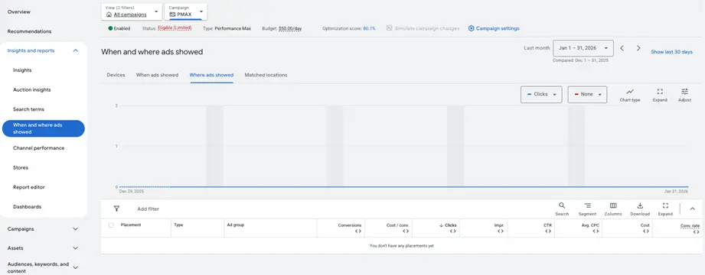This screenshot has width=705, height=275.
Task: Switch to the When ads showed tab
Action: coord(158,75)
